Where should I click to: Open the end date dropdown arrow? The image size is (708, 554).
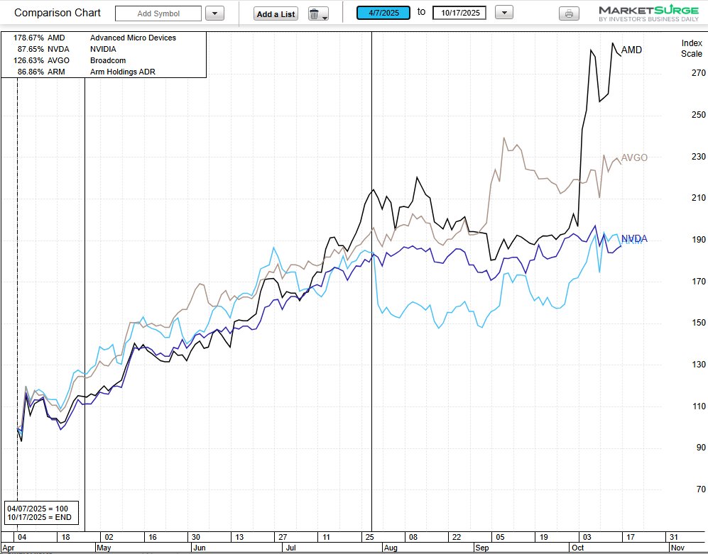point(504,13)
